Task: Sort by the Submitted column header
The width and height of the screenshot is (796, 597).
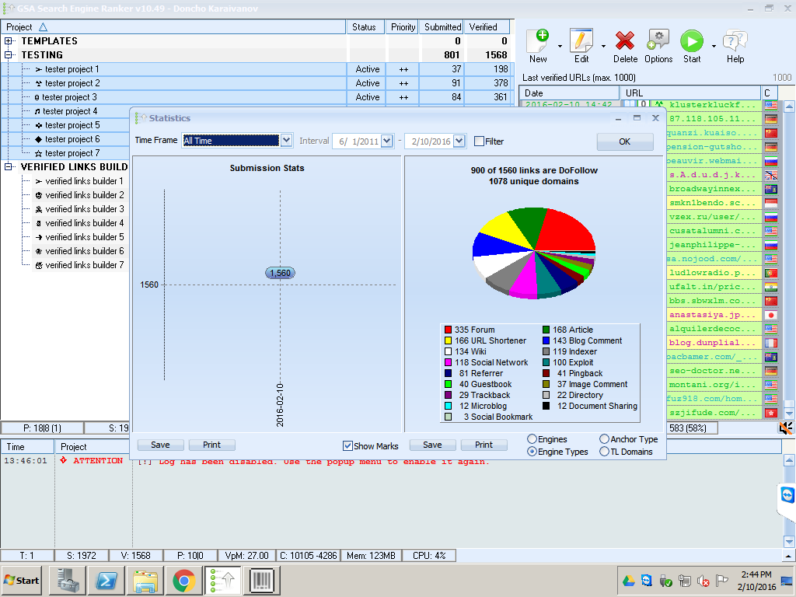Action: click(442, 27)
